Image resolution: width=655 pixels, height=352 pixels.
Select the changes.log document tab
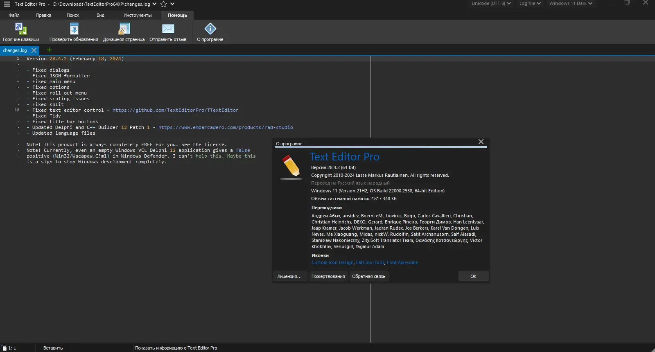(15, 50)
